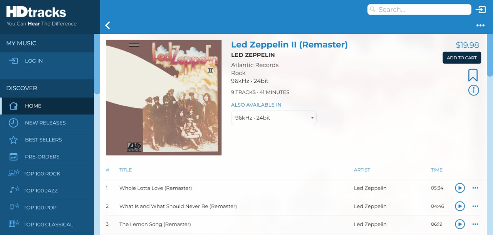The width and height of the screenshot is (493, 235).
Task: Open Best Sellers from Discover menu
Action: 43,140
